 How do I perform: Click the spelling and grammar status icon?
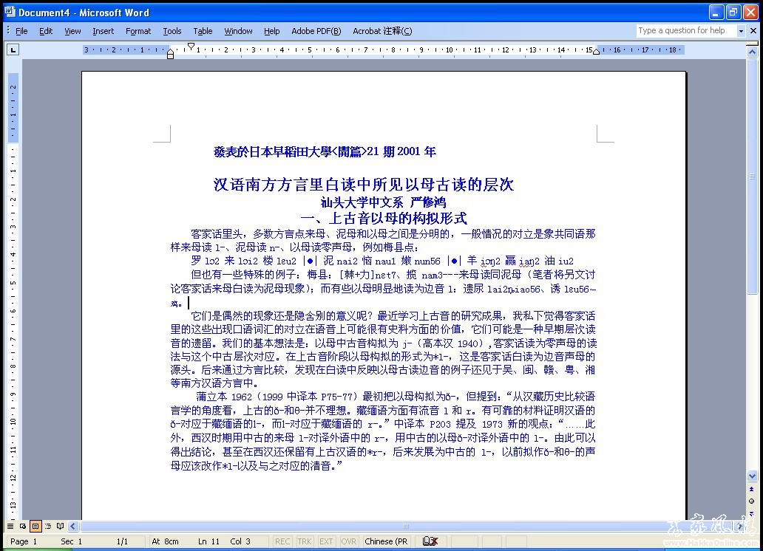430,541
